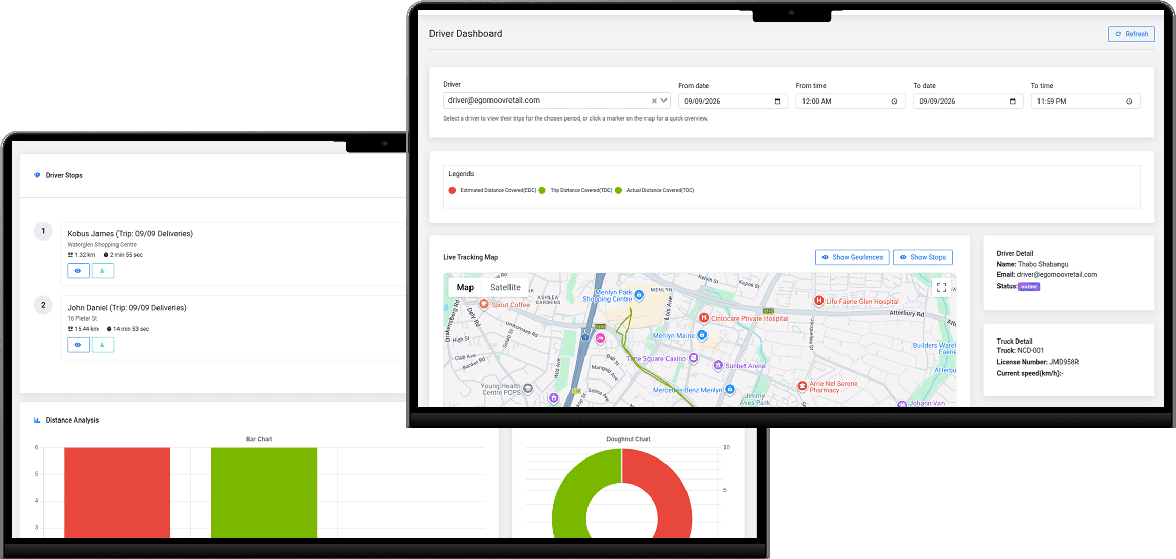This screenshot has height=559, width=1176.
Task: View John Daniel stop with the eye button
Action: click(79, 345)
